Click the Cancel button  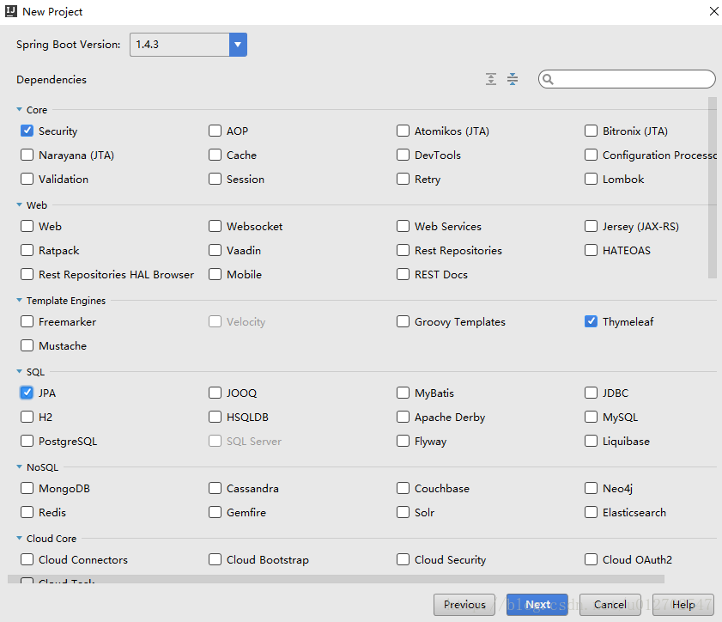click(610, 605)
